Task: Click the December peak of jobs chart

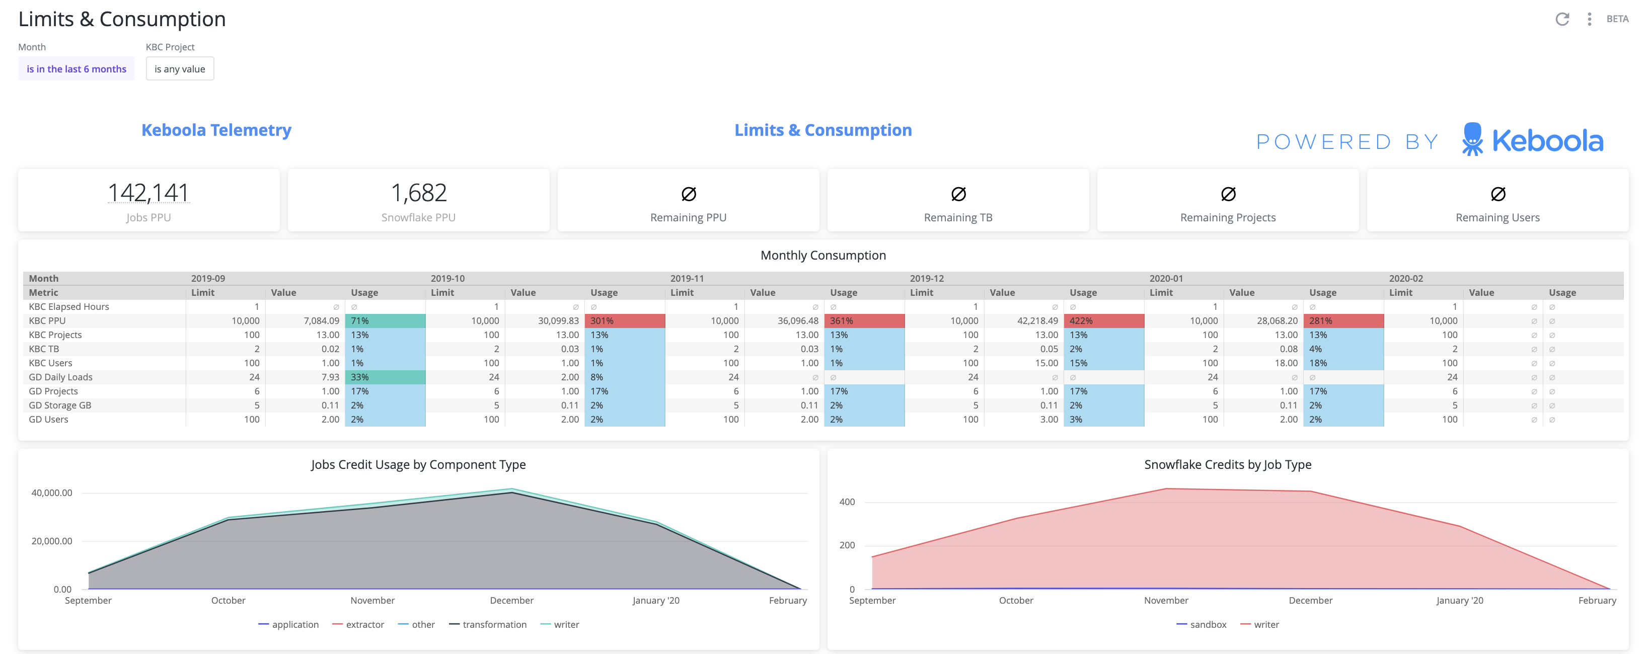Action: (512, 489)
